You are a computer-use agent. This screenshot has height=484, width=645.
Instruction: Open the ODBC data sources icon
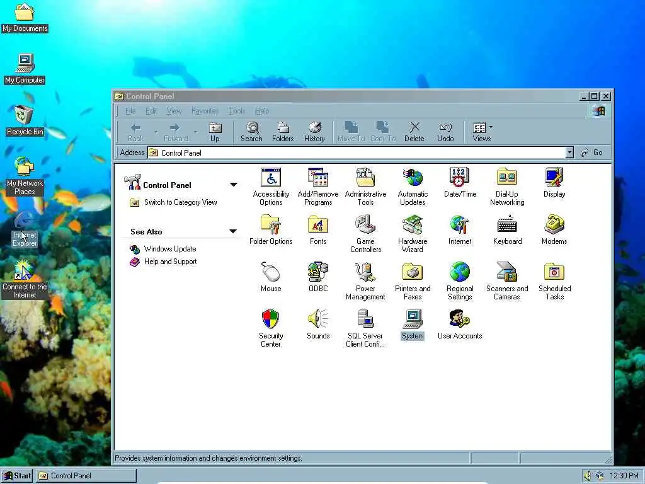pos(318,277)
